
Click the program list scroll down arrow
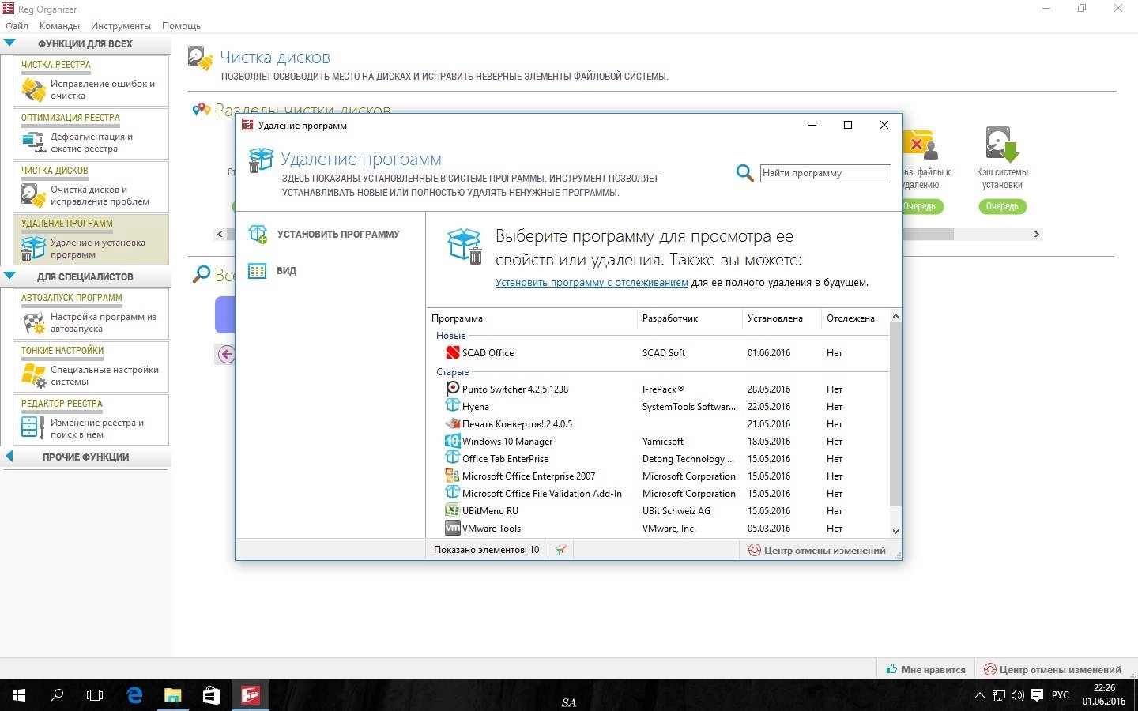coord(895,531)
